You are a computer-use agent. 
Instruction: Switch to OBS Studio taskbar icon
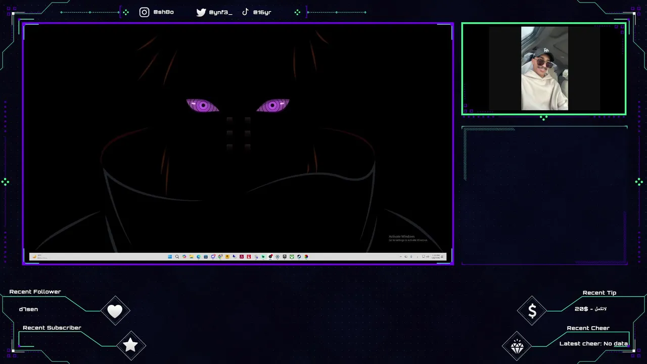270,257
